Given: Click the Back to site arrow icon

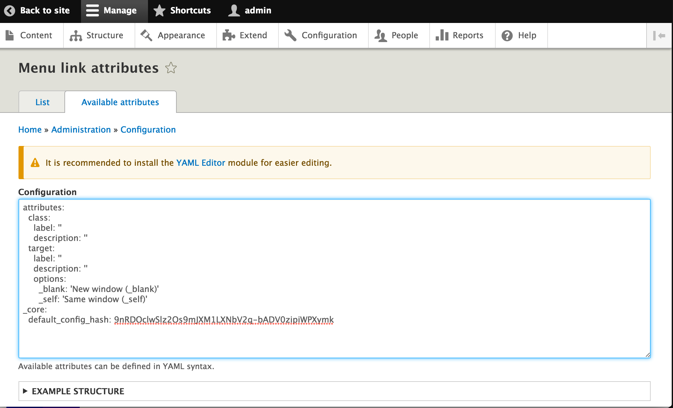Looking at the screenshot, I should (10, 11).
